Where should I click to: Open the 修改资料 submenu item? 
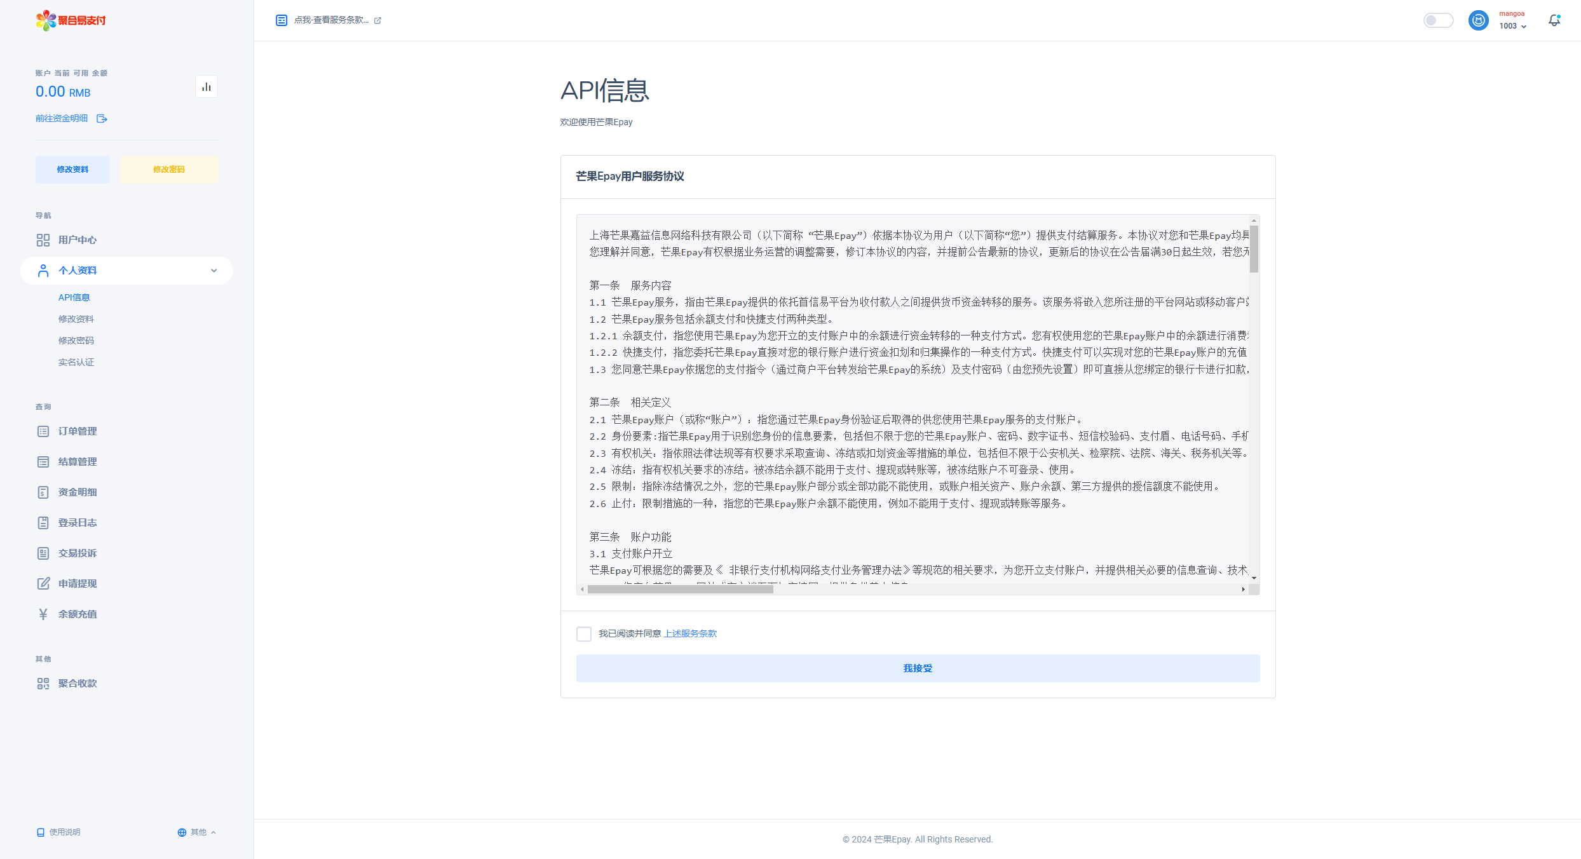tap(76, 319)
